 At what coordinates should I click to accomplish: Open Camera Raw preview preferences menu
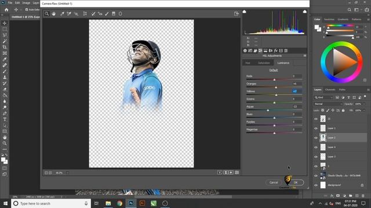(x=237, y=173)
